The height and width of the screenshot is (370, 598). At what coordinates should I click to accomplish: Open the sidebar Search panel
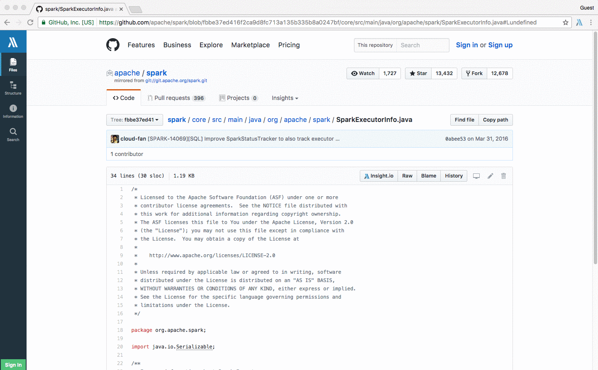coord(13,134)
